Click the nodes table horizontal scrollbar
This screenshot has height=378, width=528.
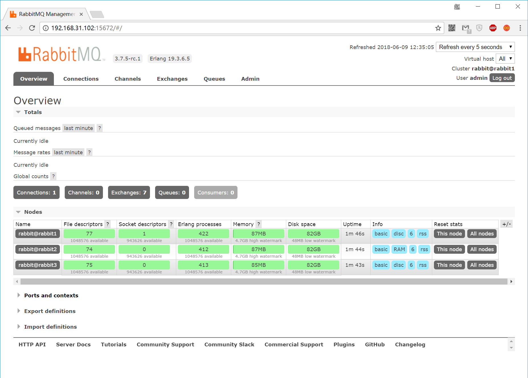pyautogui.click(x=264, y=281)
